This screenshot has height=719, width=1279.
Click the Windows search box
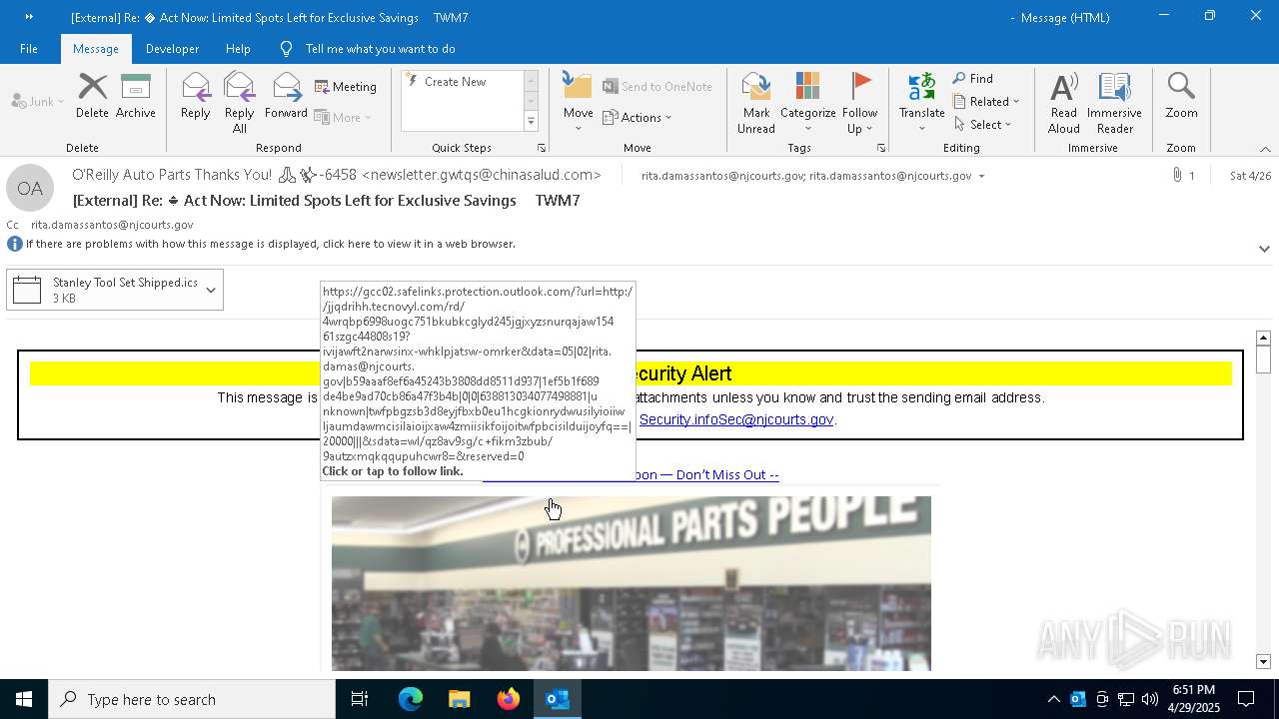[192, 699]
